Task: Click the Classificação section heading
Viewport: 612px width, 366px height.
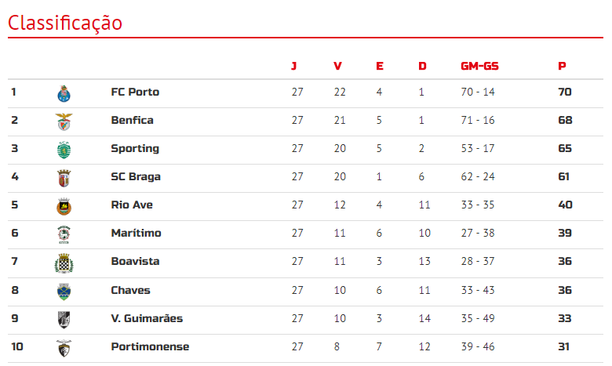Action: [65, 23]
